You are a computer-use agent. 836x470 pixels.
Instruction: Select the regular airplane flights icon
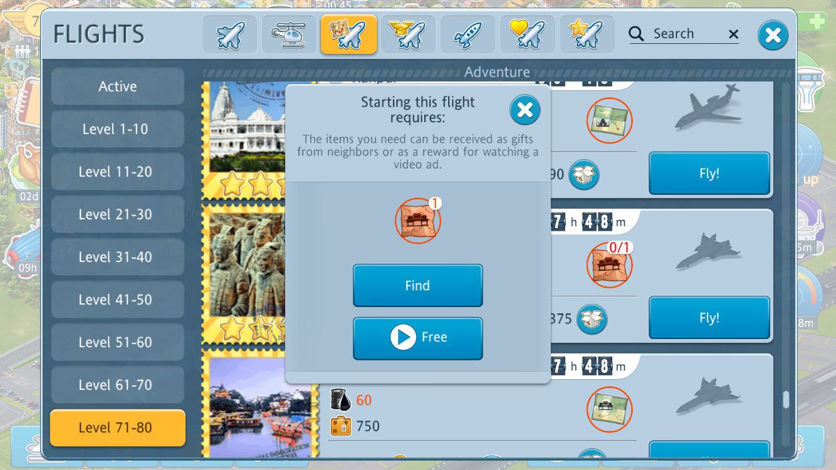(x=229, y=34)
